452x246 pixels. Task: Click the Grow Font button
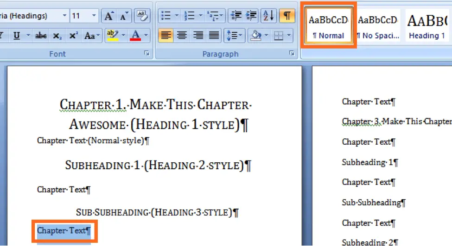click(109, 16)
